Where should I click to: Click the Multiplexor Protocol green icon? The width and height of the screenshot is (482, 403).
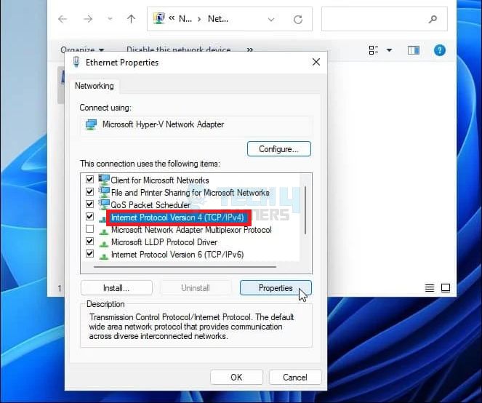pyautogui.click(x=103, y=231)
